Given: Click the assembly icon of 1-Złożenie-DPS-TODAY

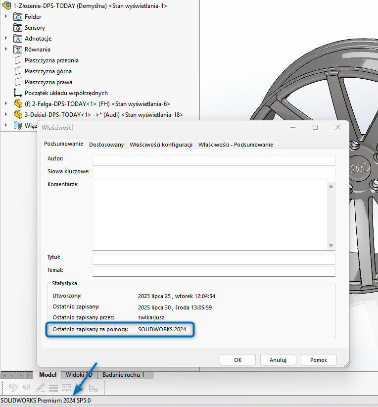Looking at the screenshot, I should coord(7,6).
